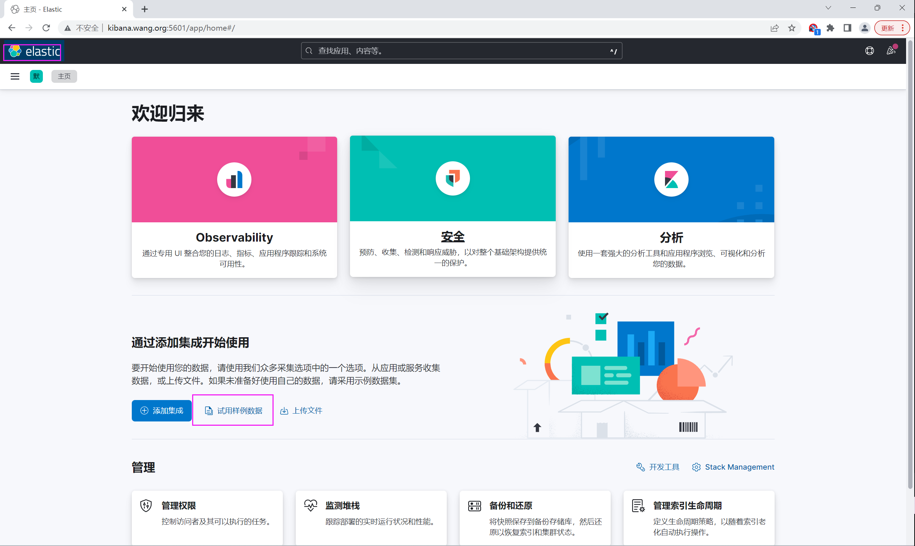The height and width of the screenshot is (546, 915).
Task: Click the 添加集成 button
Action: pyautogui.click(x=162, y=410)
